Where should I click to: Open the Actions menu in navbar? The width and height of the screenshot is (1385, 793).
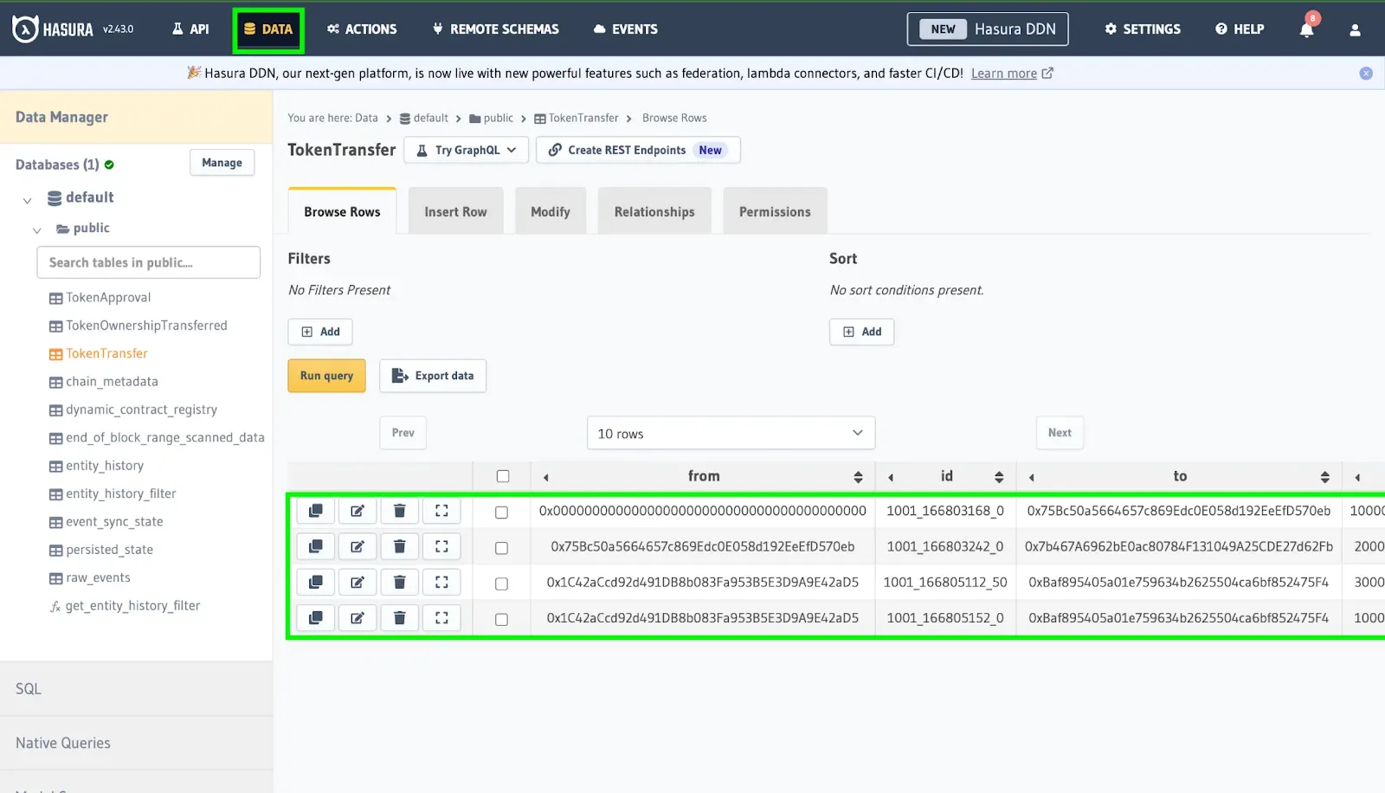(362, 29)
